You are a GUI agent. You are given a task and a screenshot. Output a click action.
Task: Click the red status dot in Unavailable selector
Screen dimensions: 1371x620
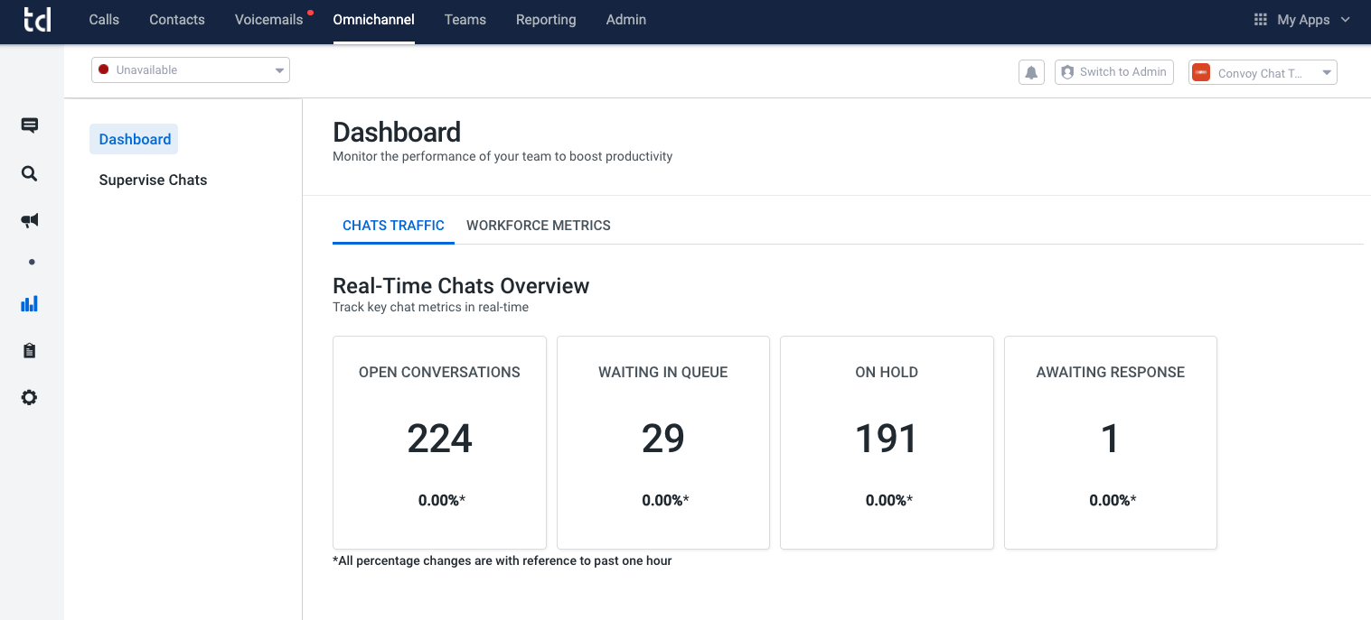(x=104, y=69)
